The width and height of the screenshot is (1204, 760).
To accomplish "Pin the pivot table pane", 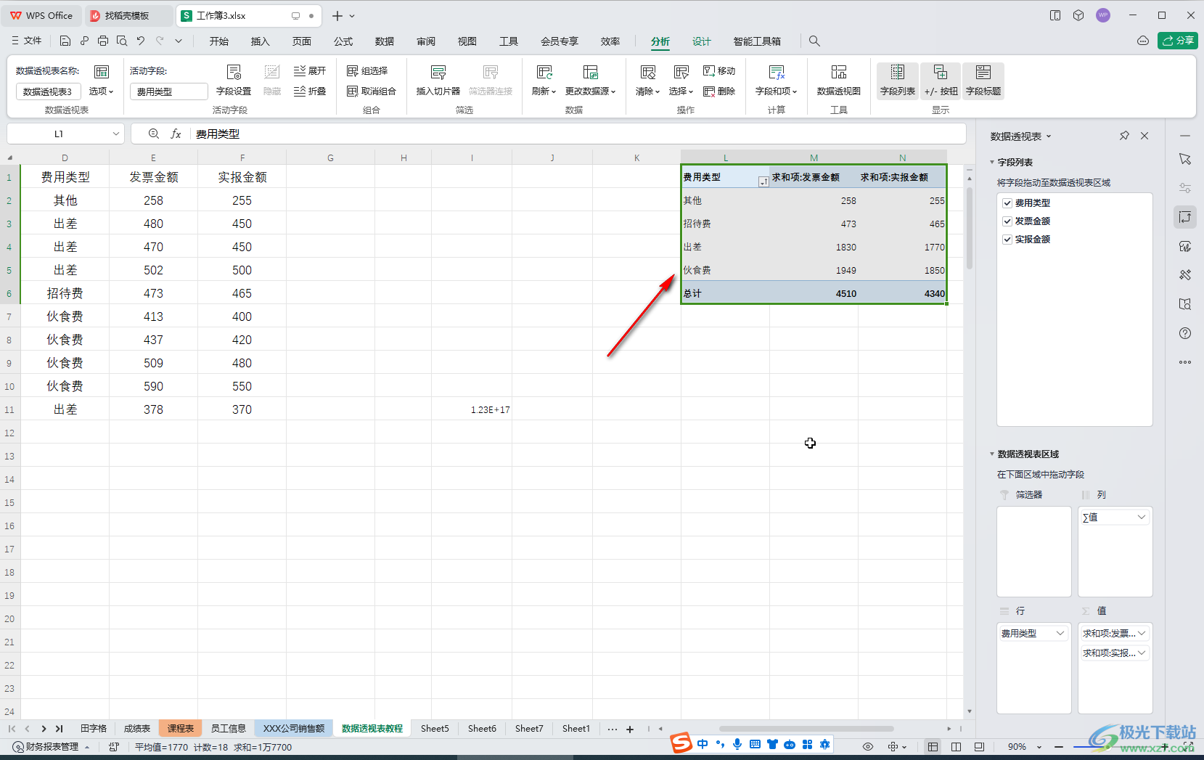I will [x=1124, y=136].
